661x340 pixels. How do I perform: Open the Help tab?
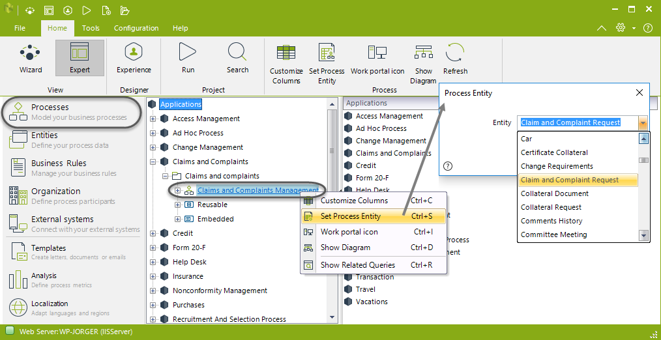click(x=180, y=28)
